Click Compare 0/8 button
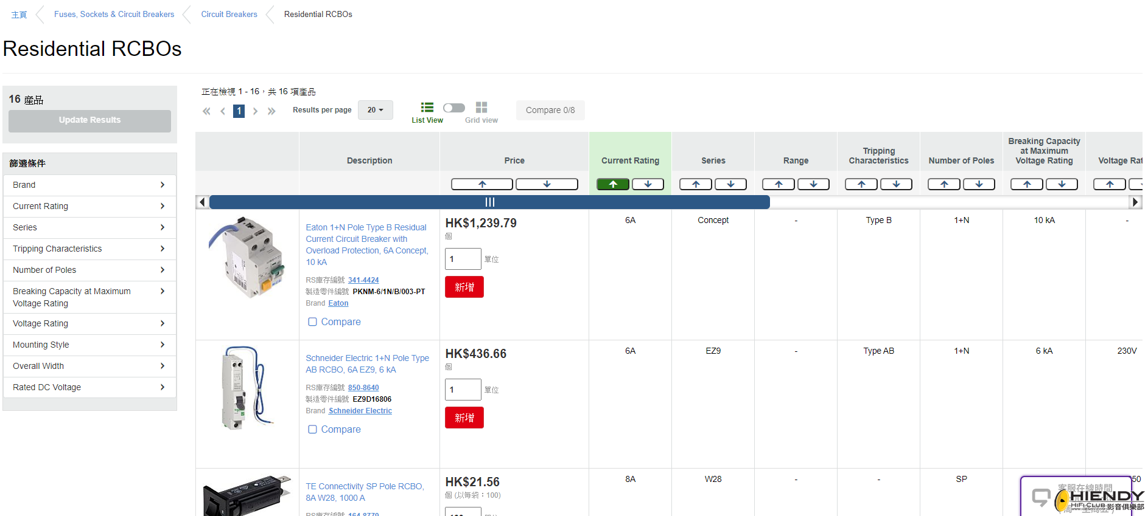1148x516 pixels. (x=550, y=110)
